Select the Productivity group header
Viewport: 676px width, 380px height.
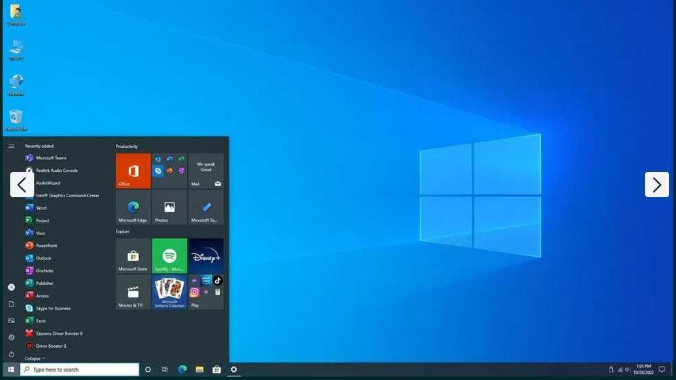(x=127, y=147)
